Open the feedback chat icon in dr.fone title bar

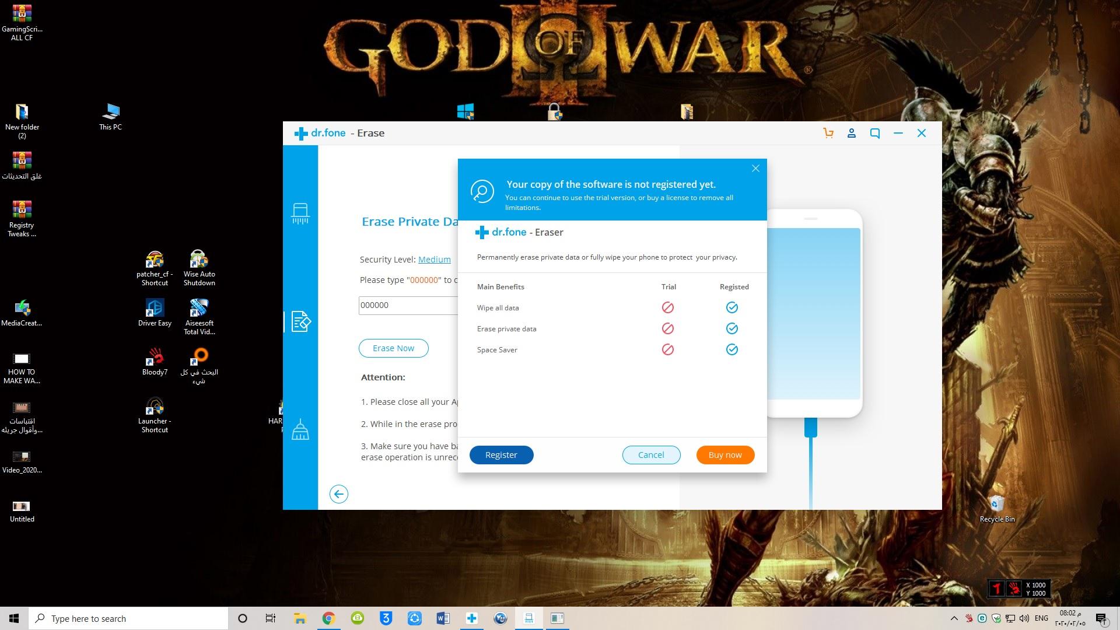point(875,133)
